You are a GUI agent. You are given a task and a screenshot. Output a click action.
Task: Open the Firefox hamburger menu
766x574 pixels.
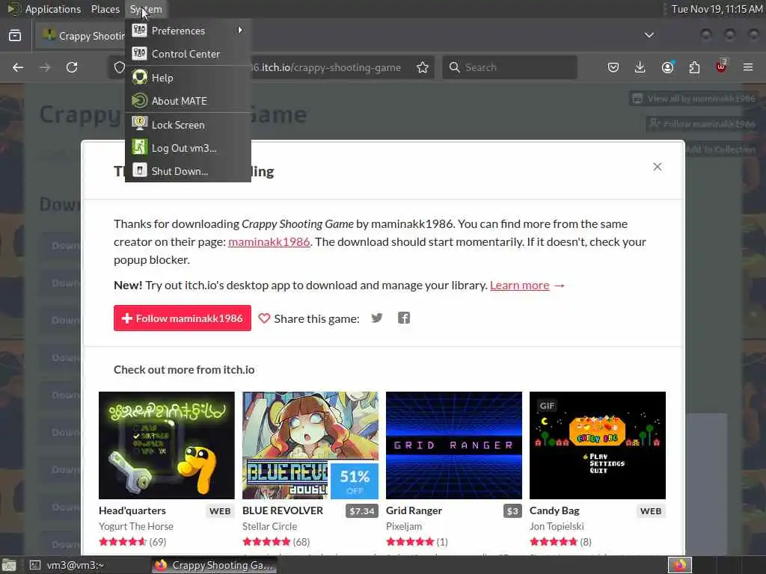click(748, 67)
